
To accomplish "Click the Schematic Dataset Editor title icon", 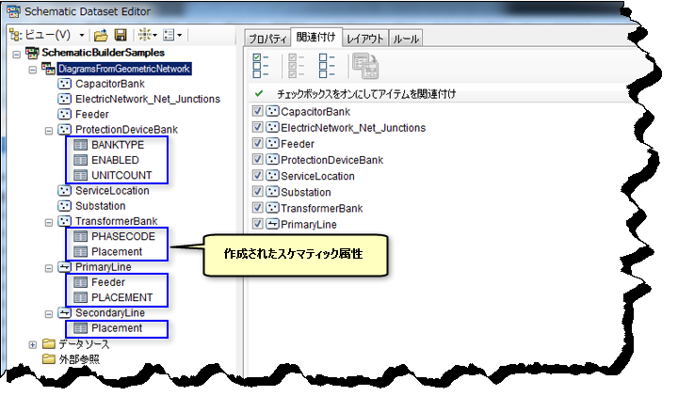I will click(13, 11).
